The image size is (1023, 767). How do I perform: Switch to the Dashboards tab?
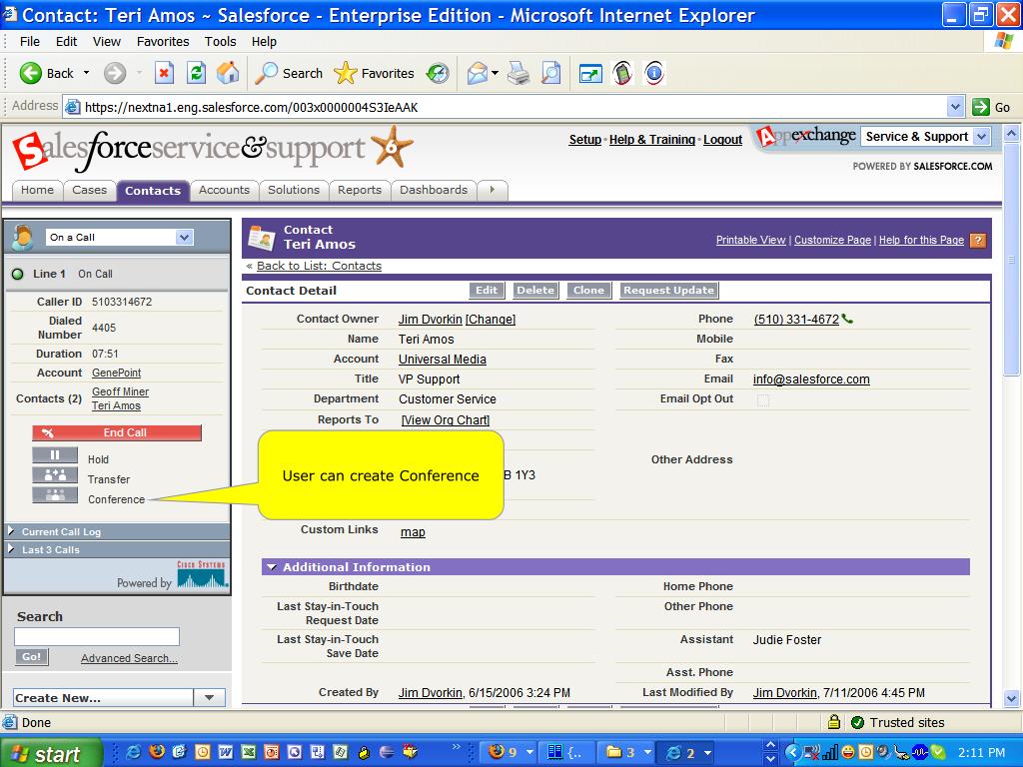click(x=434, y=190)
